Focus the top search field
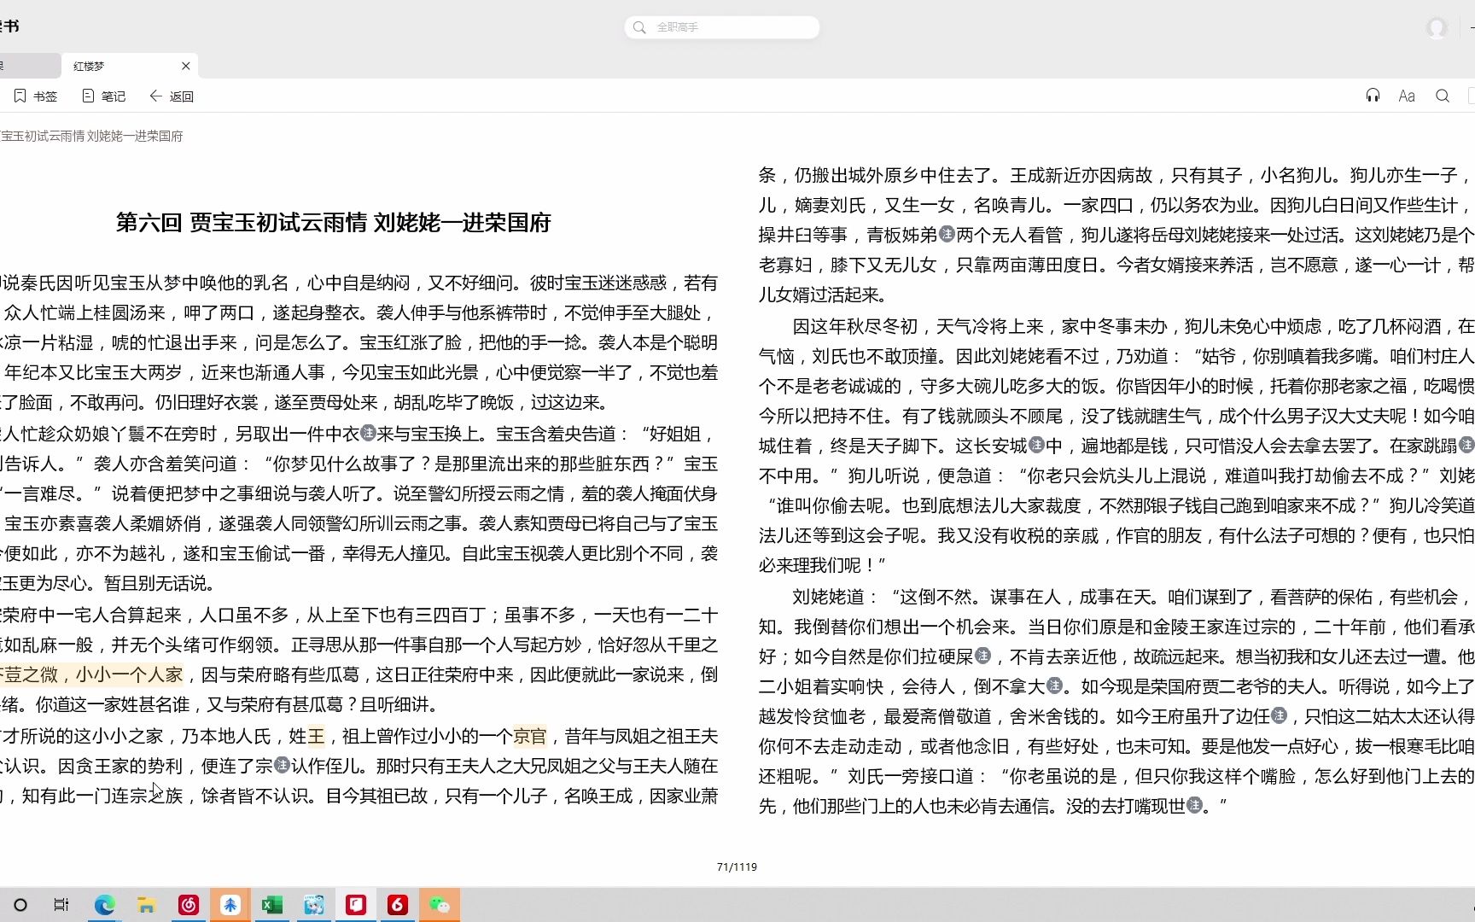 tap(722, 27)
